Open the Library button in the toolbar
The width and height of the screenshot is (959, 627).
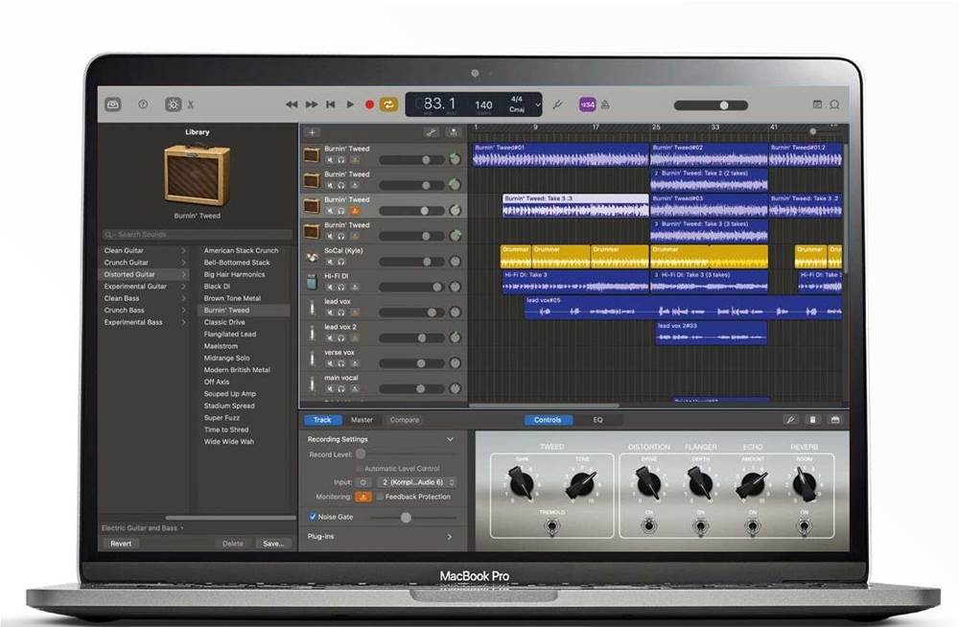coord(113,104)
